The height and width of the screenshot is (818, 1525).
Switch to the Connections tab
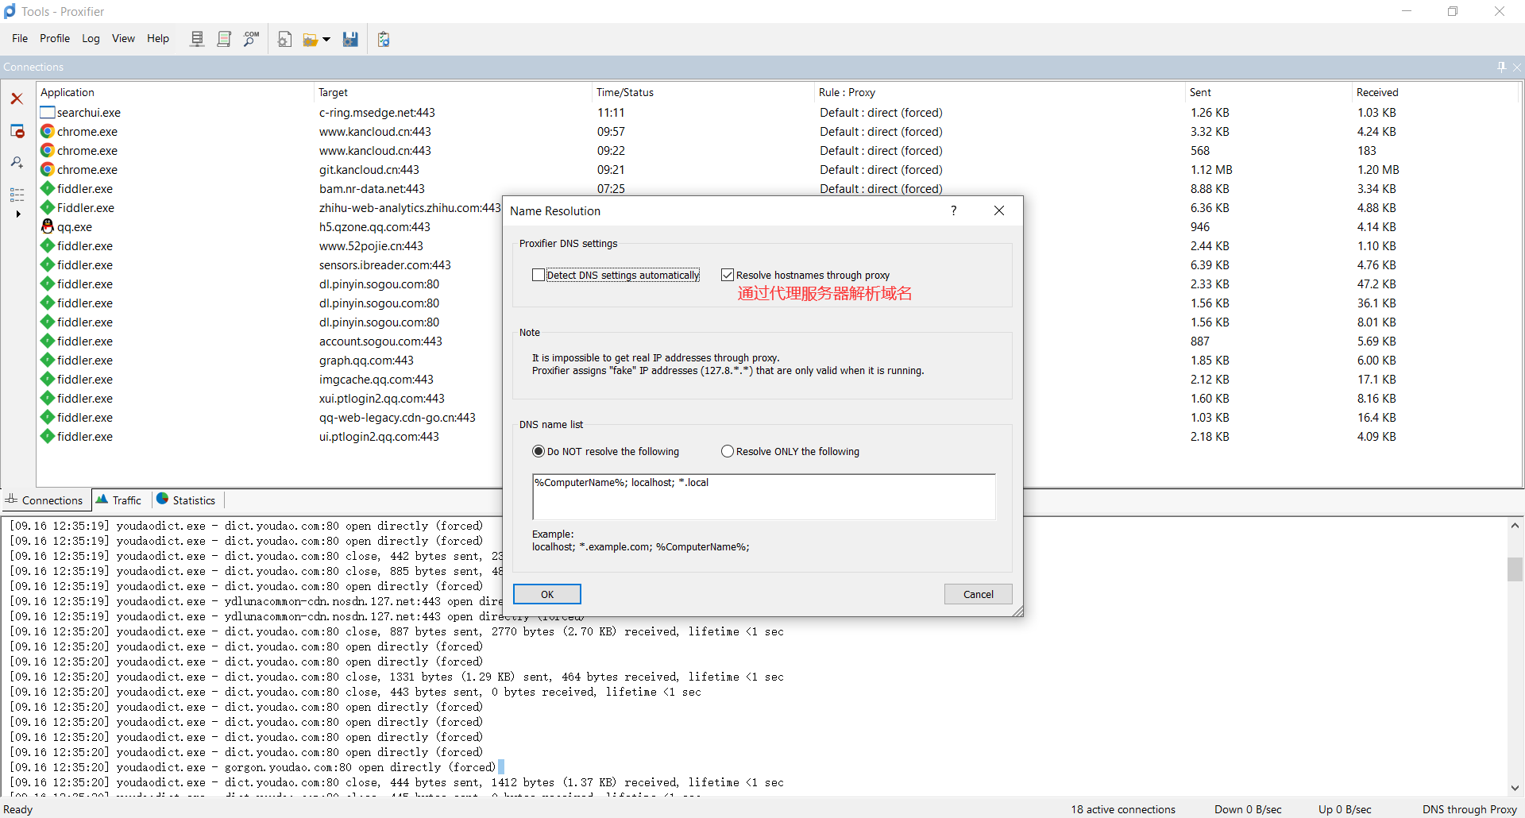(44, 500)
